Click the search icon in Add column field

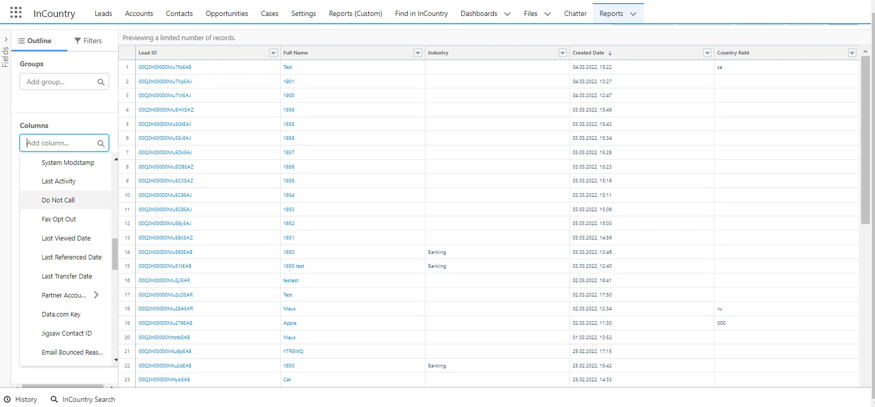[x=101, y=143]
